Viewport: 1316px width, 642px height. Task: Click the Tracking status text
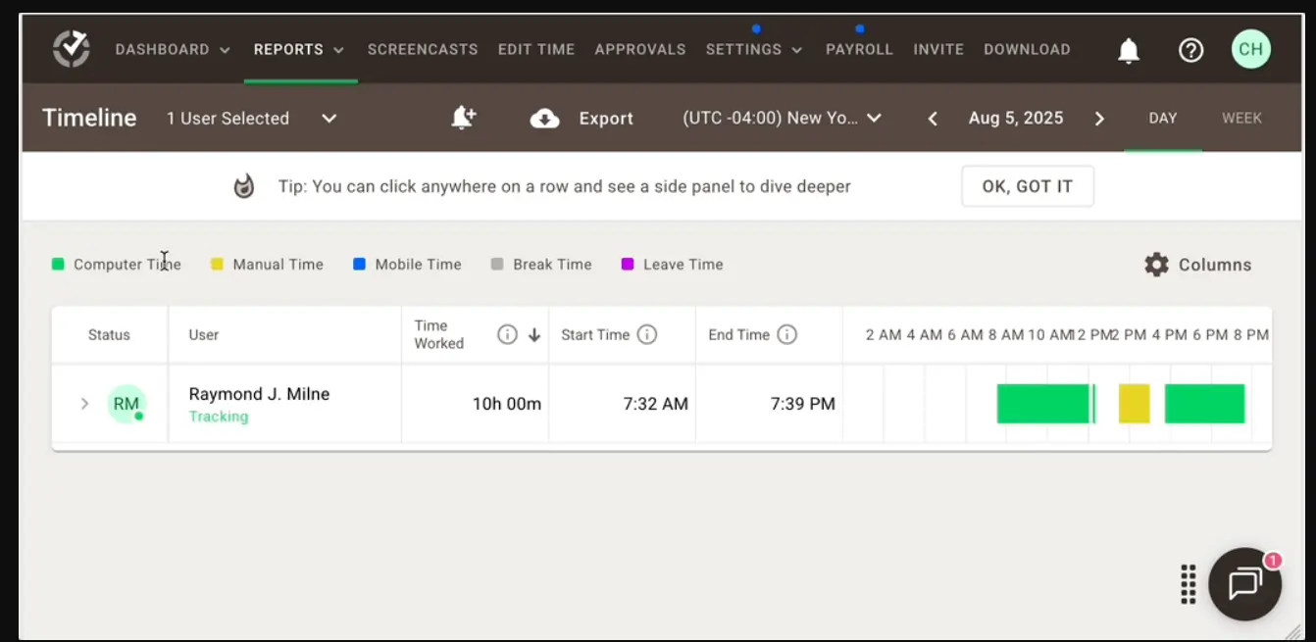coord(219,417)
